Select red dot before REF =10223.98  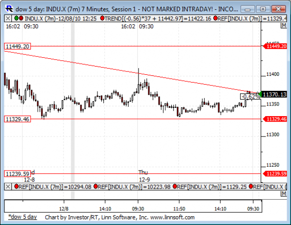pos(96,186)
